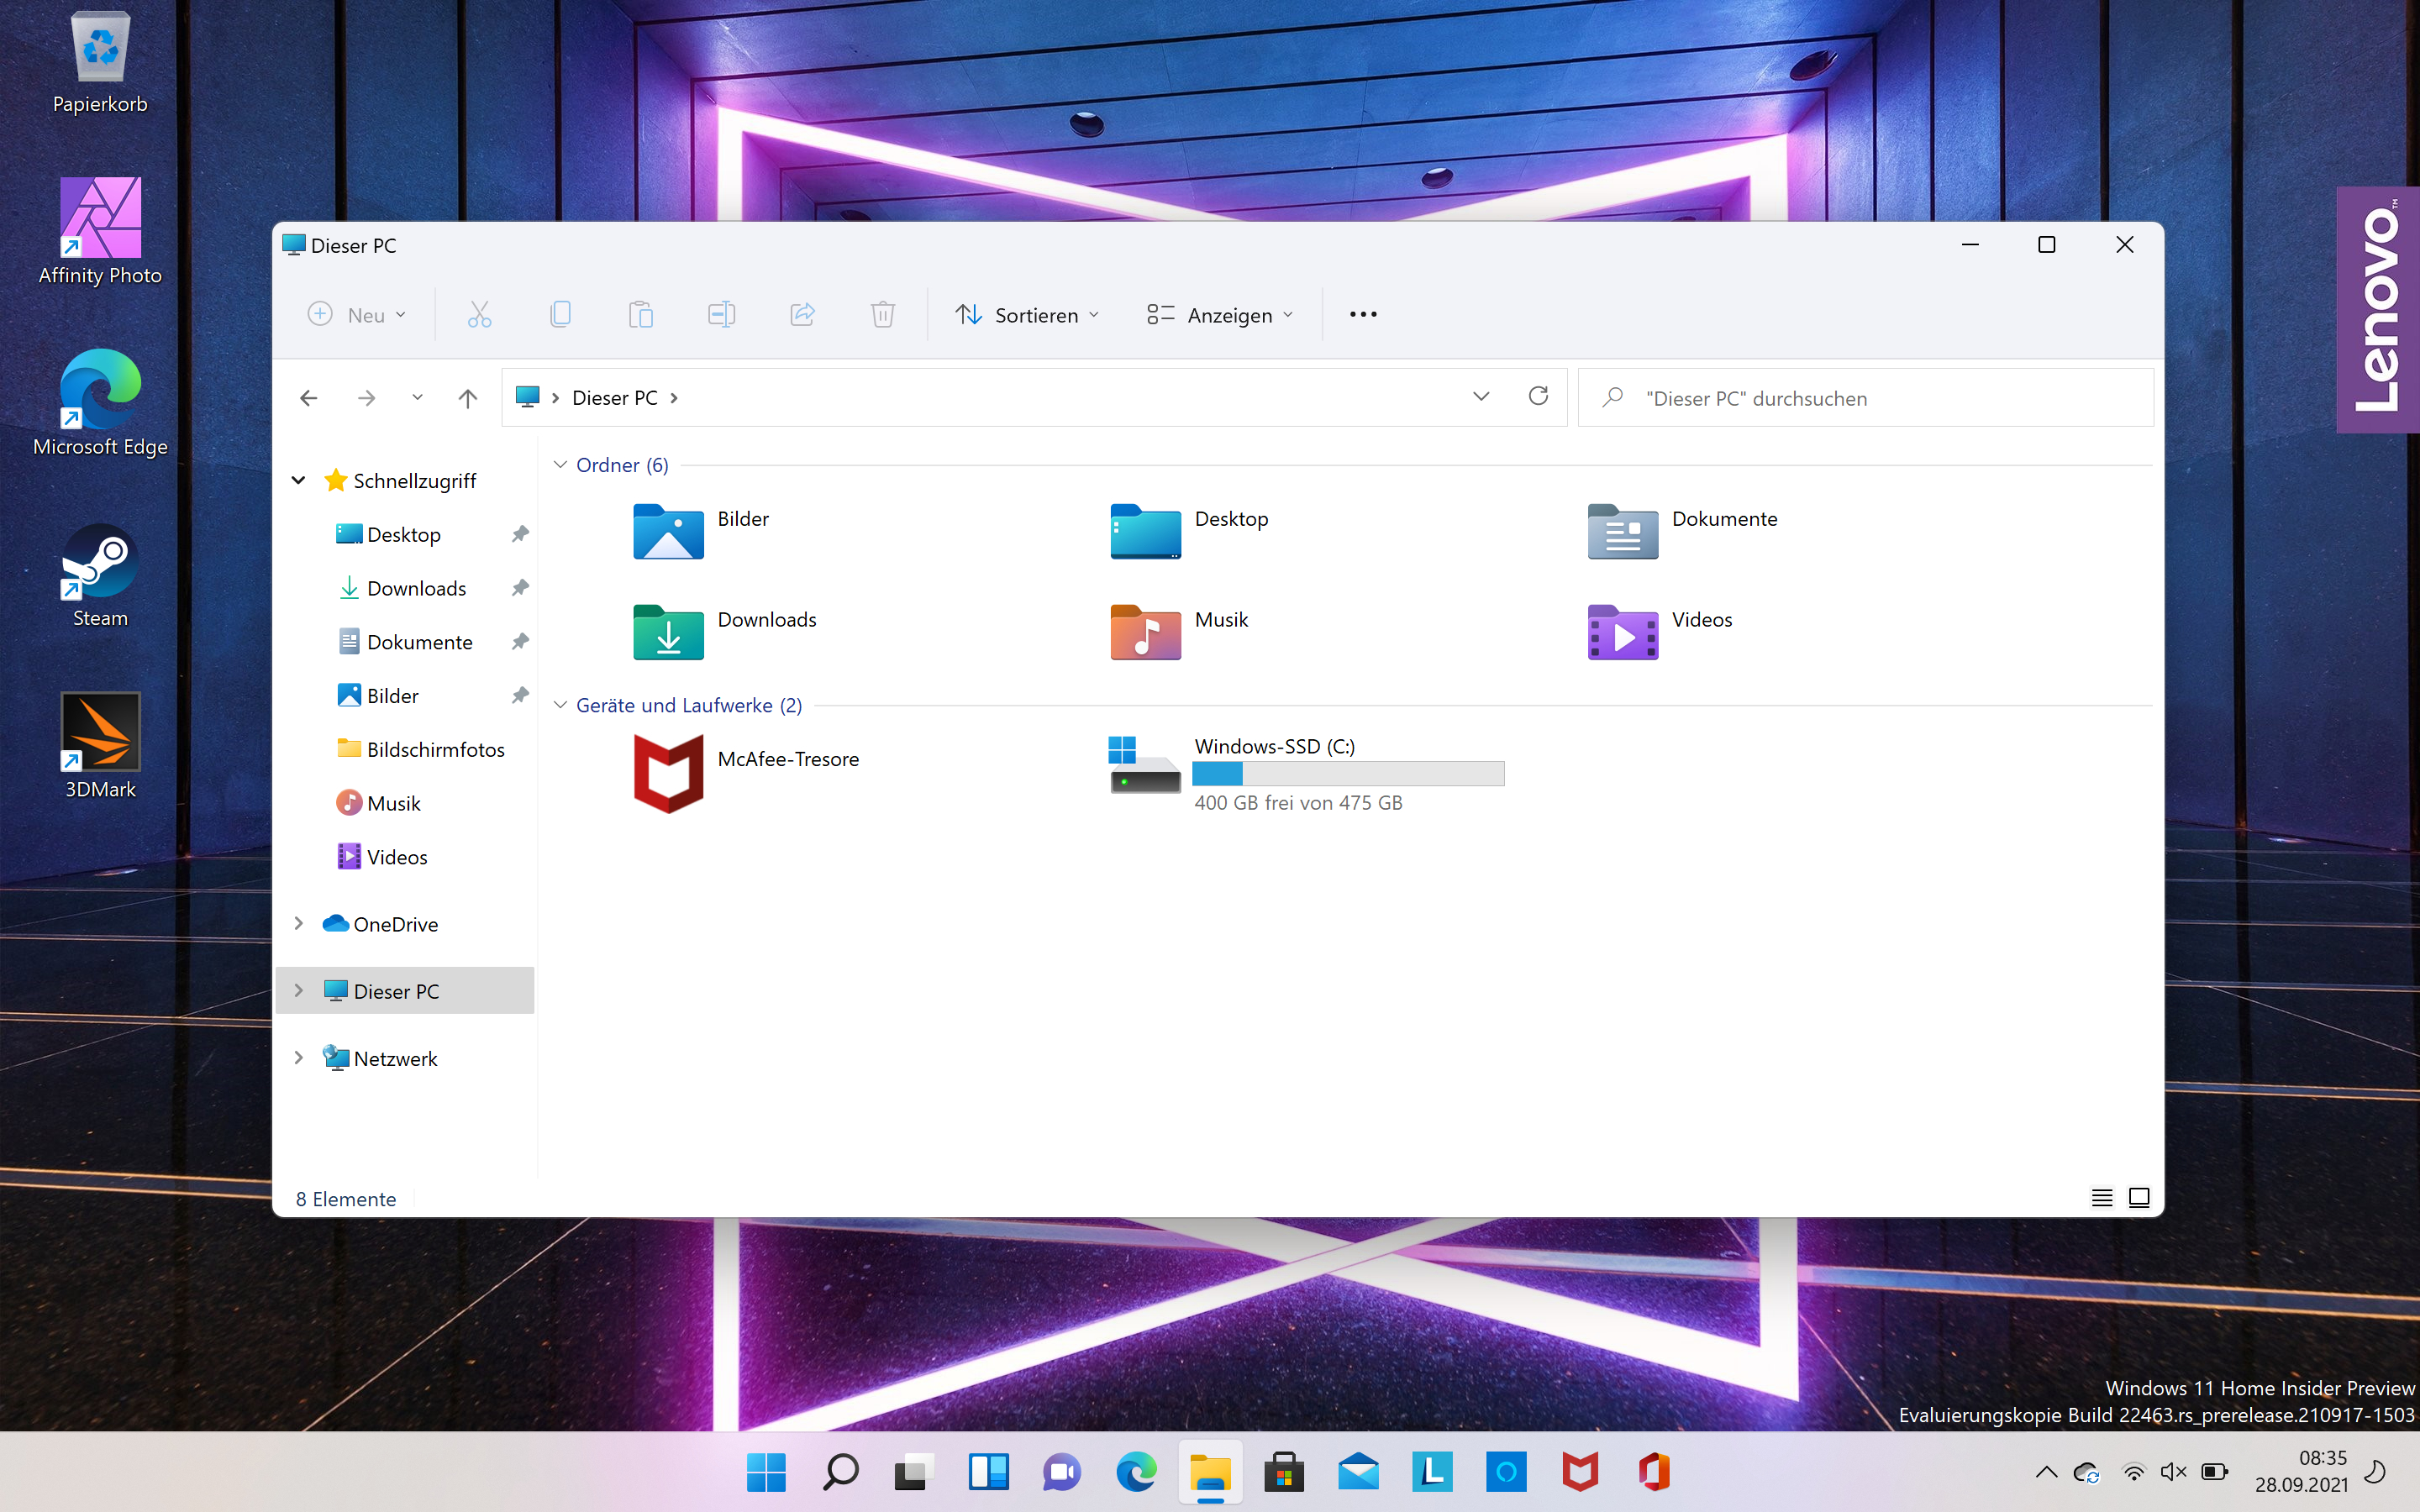Click the Paste clipboard icon
2420x1512 pixels.
641,315
